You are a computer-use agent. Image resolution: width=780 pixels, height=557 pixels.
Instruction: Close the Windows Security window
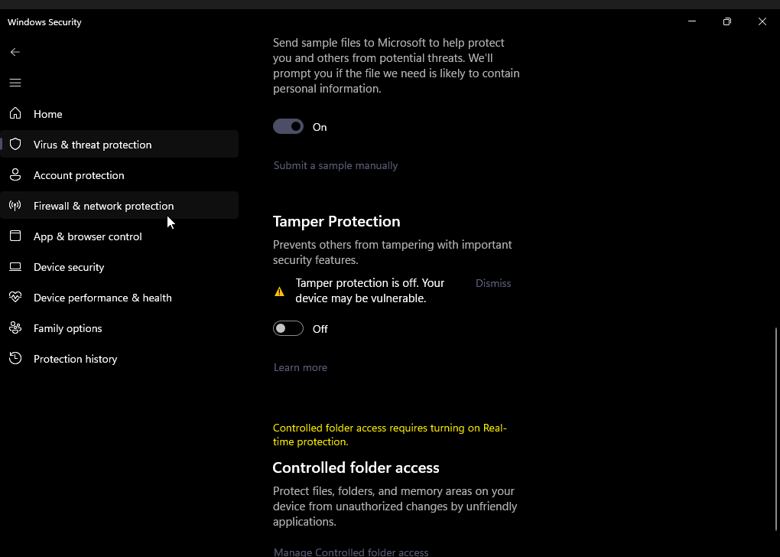762,21
